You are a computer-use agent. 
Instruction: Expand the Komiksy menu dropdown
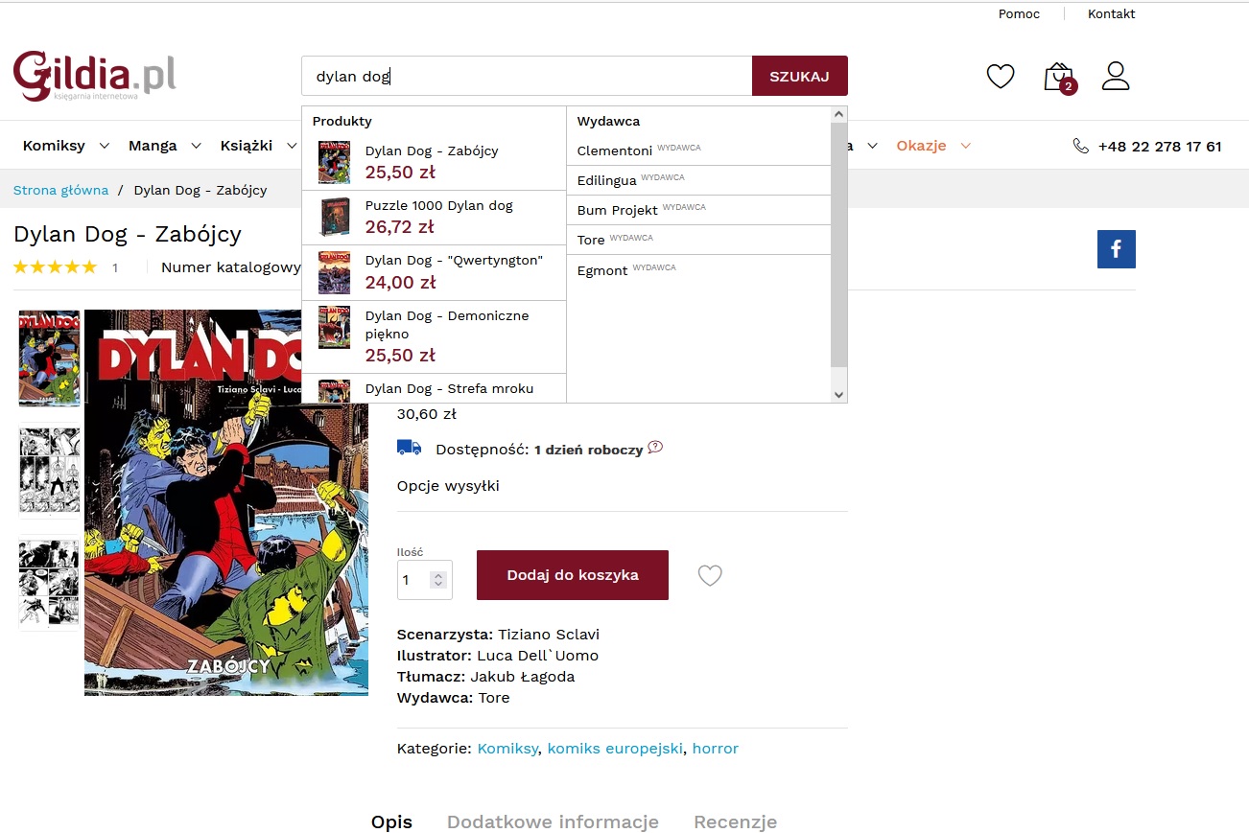(x=105, y=146)
